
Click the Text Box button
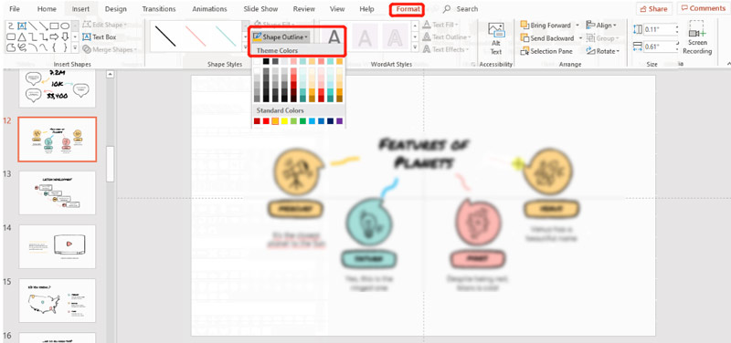[x=100, y=36]
